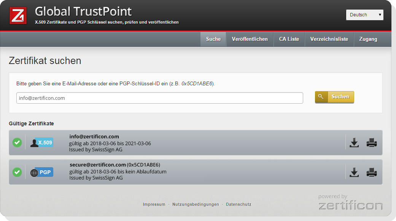Switch to the CA Liste tab
This screenshot has height=221, width=396.
[289, 39]
